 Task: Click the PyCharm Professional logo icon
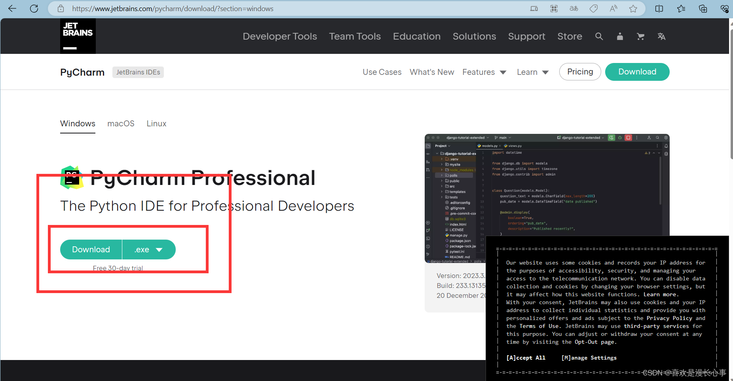(x=72, y=177)
